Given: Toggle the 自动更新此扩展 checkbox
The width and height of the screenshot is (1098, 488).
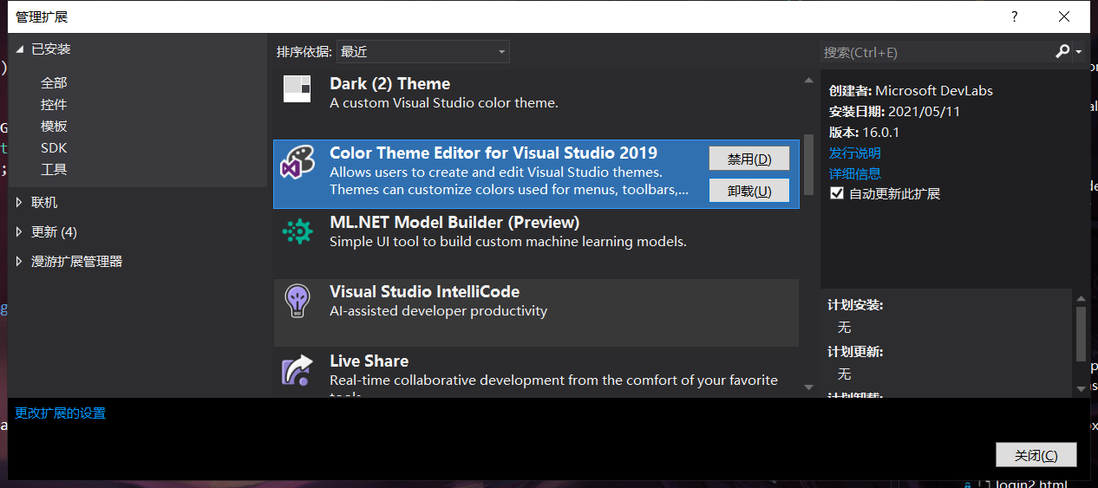Looking at the screenshot, I should (x=837, y=193).
